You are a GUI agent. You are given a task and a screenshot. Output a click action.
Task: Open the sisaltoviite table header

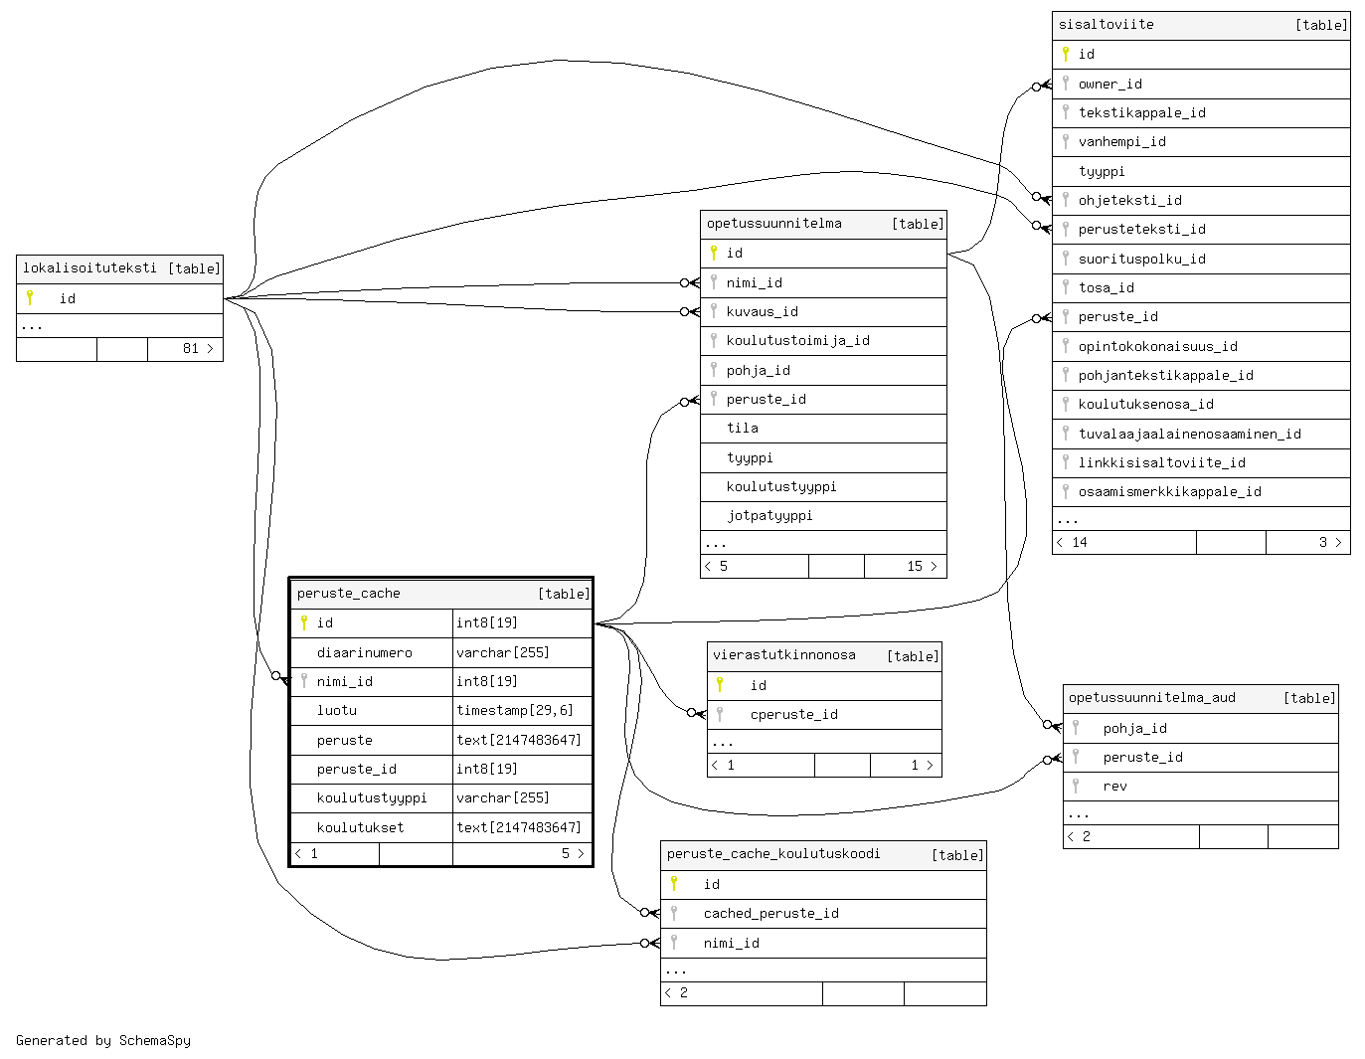1106,25
